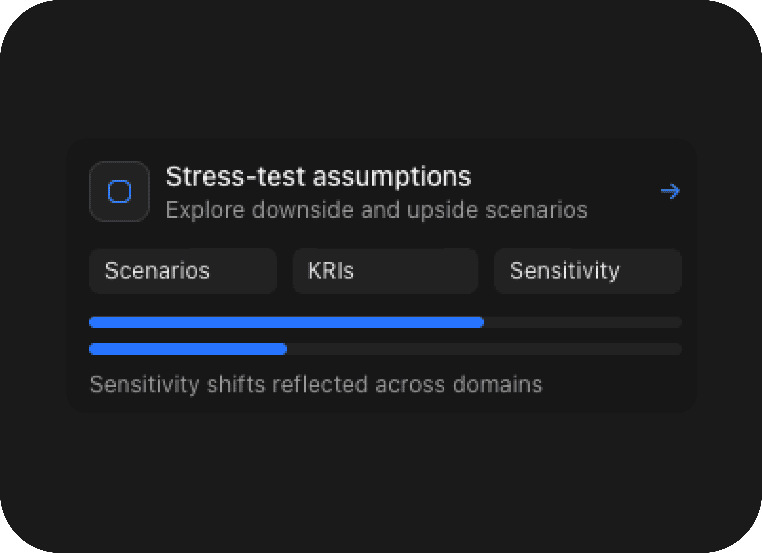This screenshot has height=553, width=762.
Task: Click the blue right arrow icon
Action: click(670, 191)
